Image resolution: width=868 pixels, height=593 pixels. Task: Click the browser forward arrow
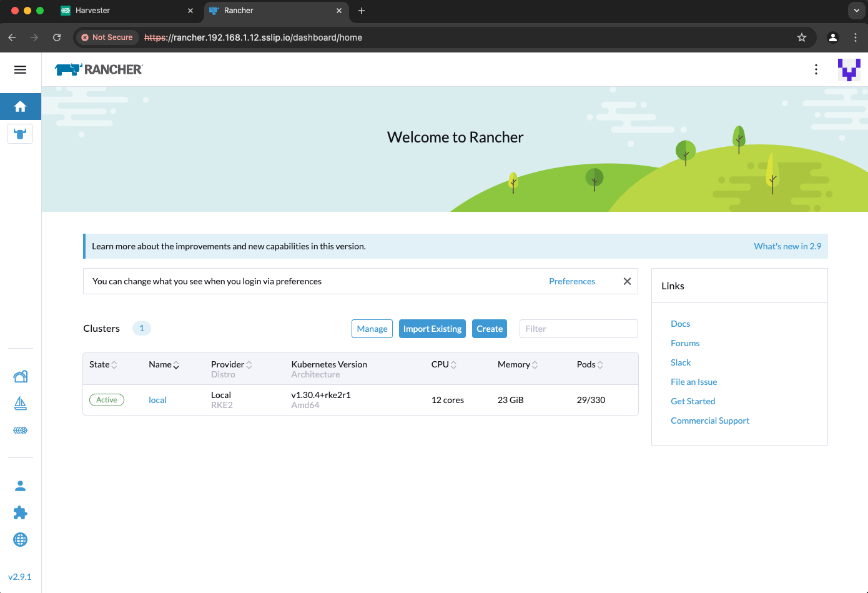pyautogui.click(x=34, y=37)
